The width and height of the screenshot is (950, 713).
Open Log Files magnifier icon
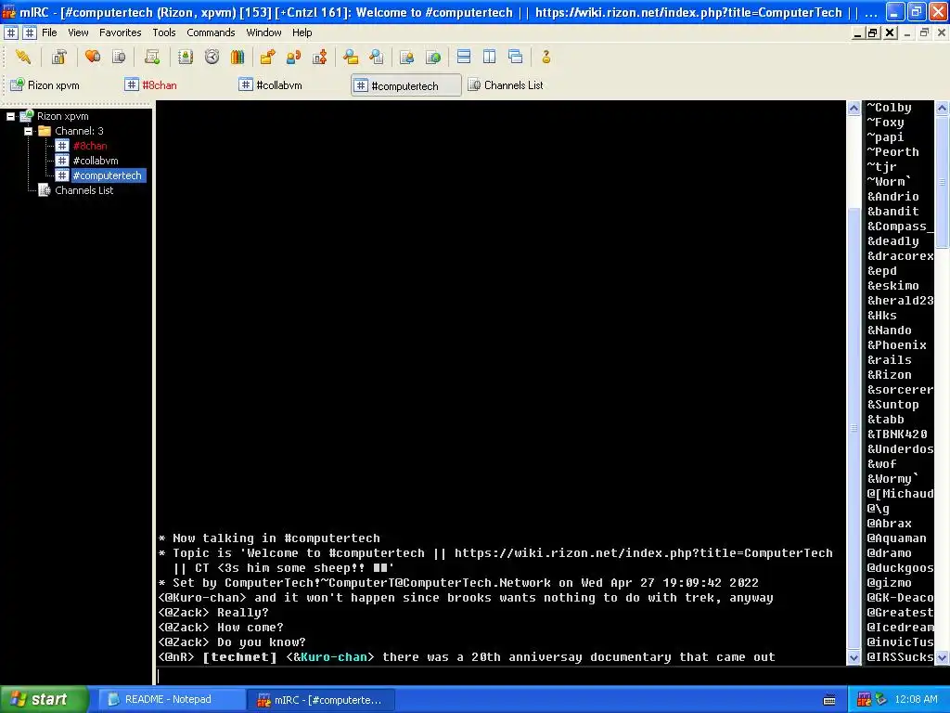coord(377,57)
